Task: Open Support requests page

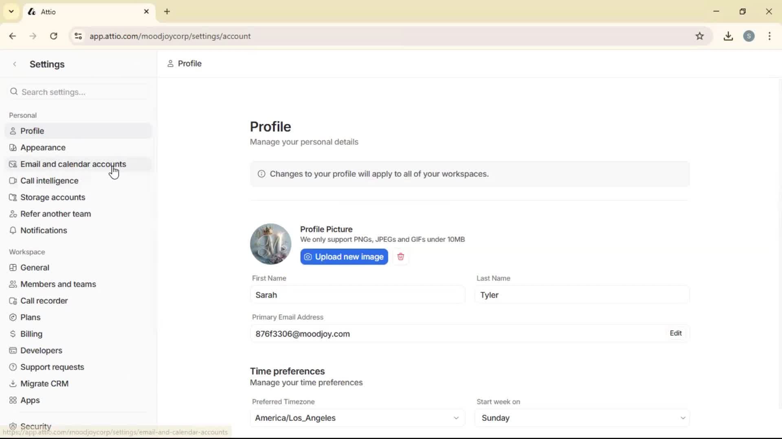Action: (79, 367)
